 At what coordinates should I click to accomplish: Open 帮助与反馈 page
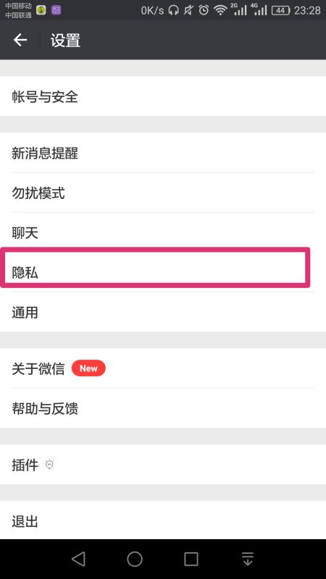(x=163, y=408)
